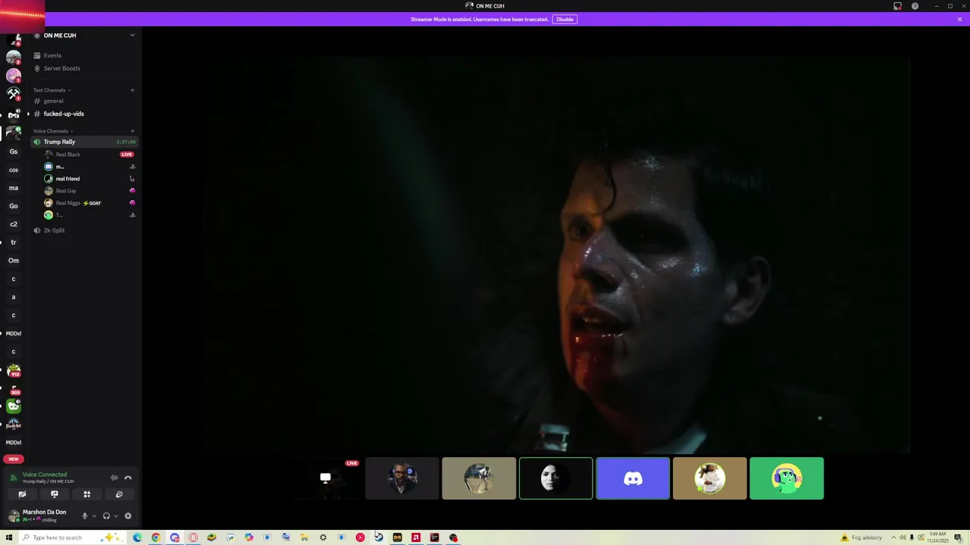Open noise suppression waveform icon

click(x=114, y=478)
